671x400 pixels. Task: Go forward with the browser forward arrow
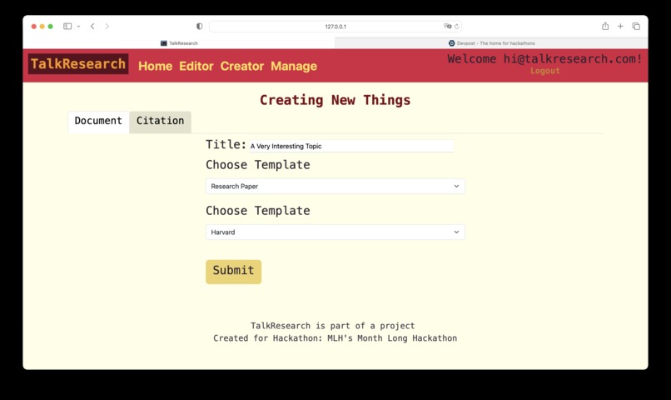pyautogui.click(x=107, y=26)
